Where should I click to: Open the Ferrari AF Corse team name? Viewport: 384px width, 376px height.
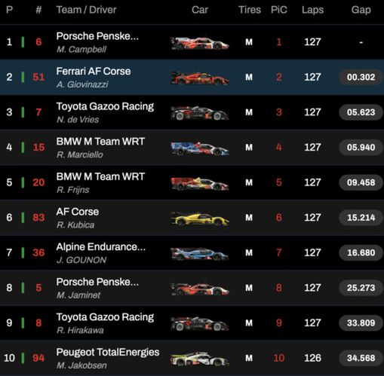(94, 72)
